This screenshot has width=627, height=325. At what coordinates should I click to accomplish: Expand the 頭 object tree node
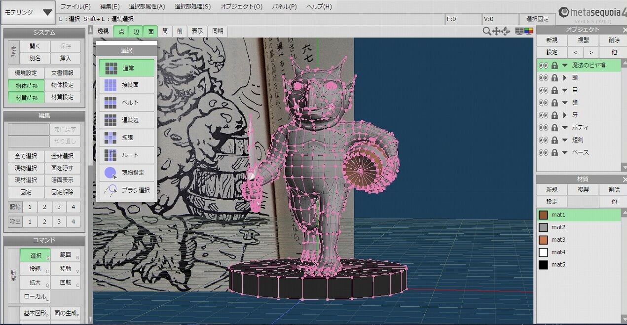pos(565,78)
